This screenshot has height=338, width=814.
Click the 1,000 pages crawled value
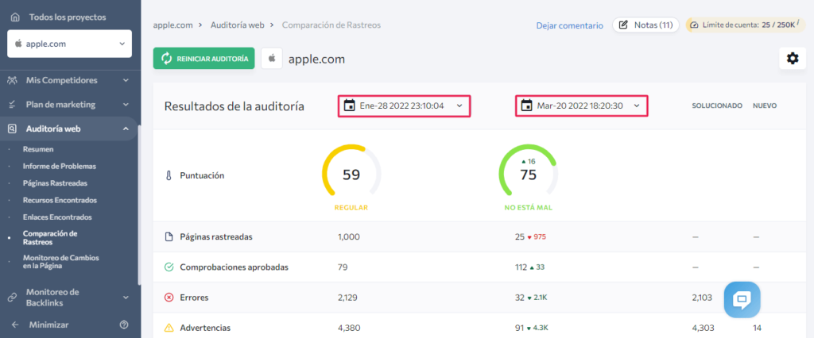pyautogui.click(x=348, y=237)
